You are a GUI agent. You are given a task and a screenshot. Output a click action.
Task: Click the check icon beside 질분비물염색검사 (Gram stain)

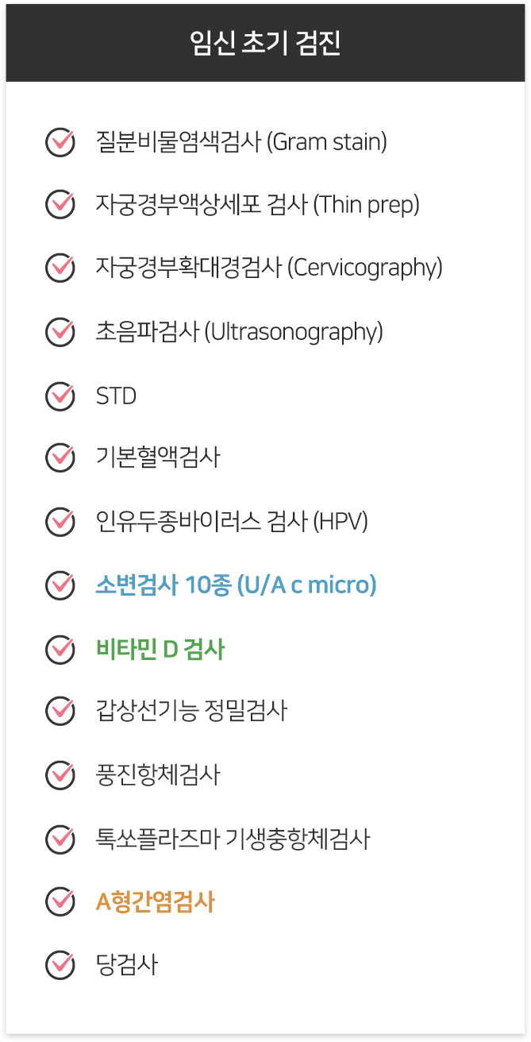tap(60, 142)
